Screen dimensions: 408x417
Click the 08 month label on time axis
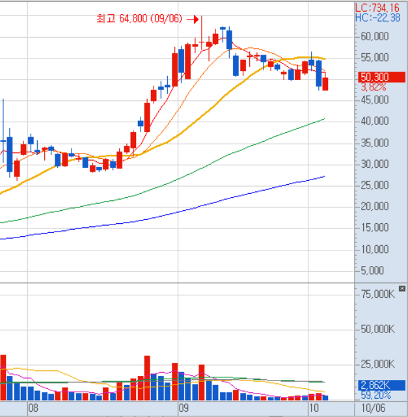33,408
